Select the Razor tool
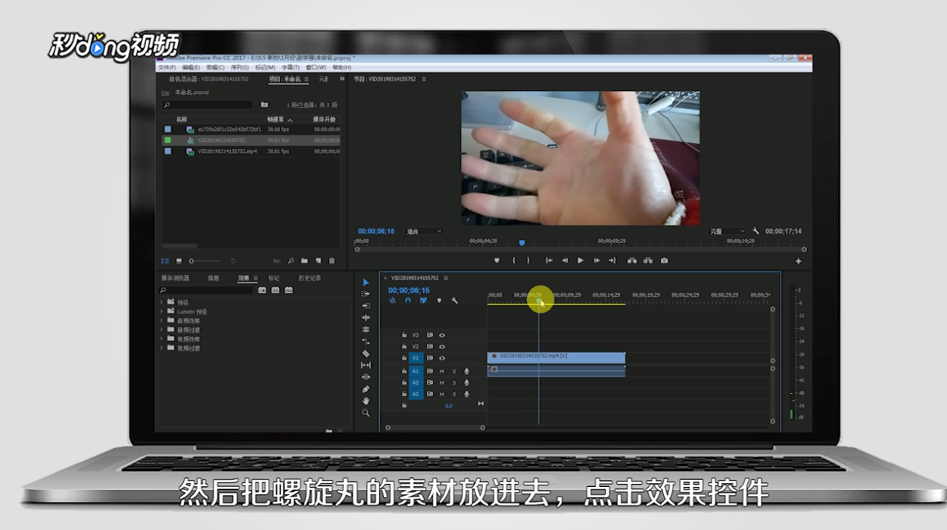 (366, 354)
